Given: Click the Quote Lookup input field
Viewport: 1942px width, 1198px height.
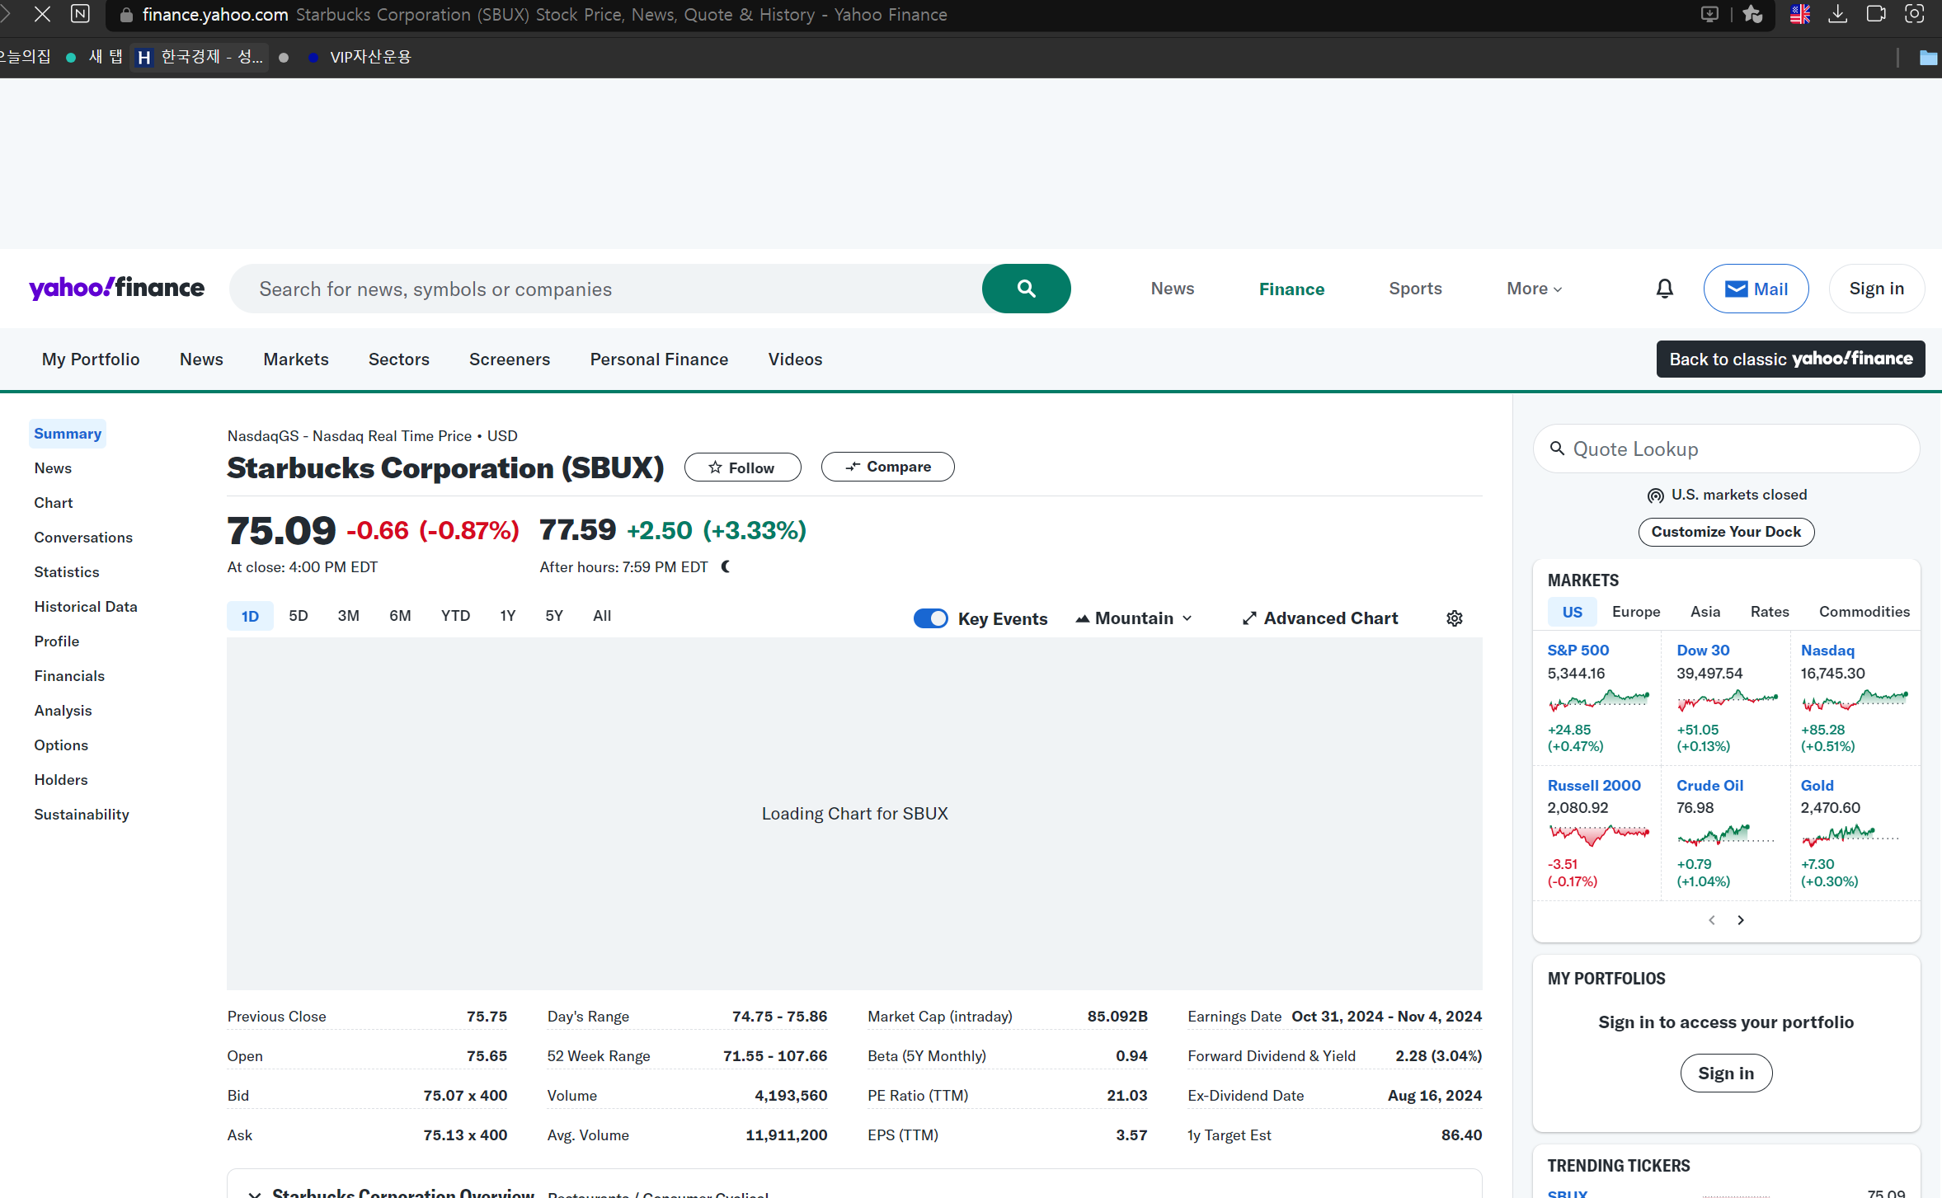Looking at the screenshot, I should [1726, 449].
